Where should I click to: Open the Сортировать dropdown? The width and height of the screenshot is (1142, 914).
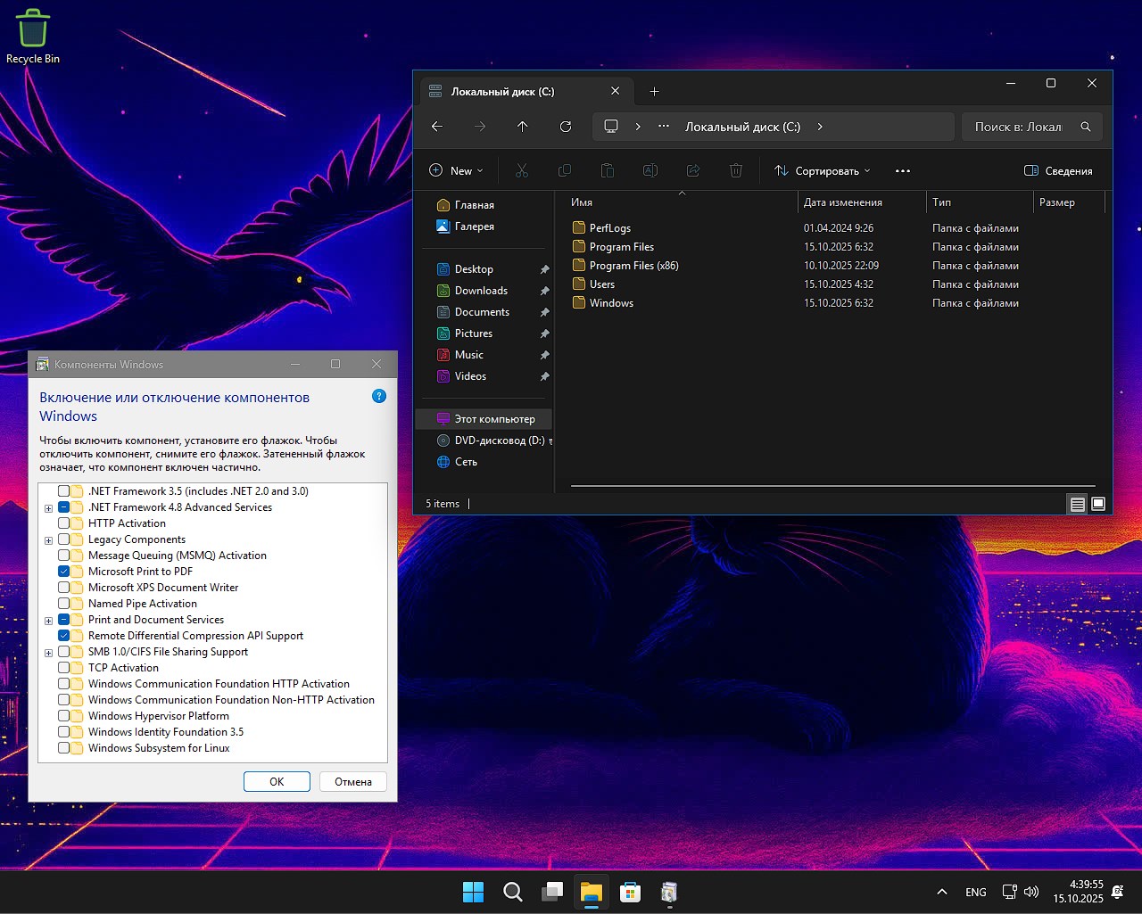click(822, 171)
